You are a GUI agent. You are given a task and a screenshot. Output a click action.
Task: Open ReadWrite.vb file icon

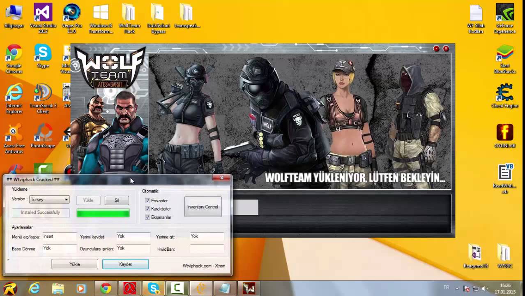(x=505, y=179)
